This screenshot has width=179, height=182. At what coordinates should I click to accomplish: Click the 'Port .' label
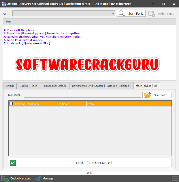click(x=6, y=14)
